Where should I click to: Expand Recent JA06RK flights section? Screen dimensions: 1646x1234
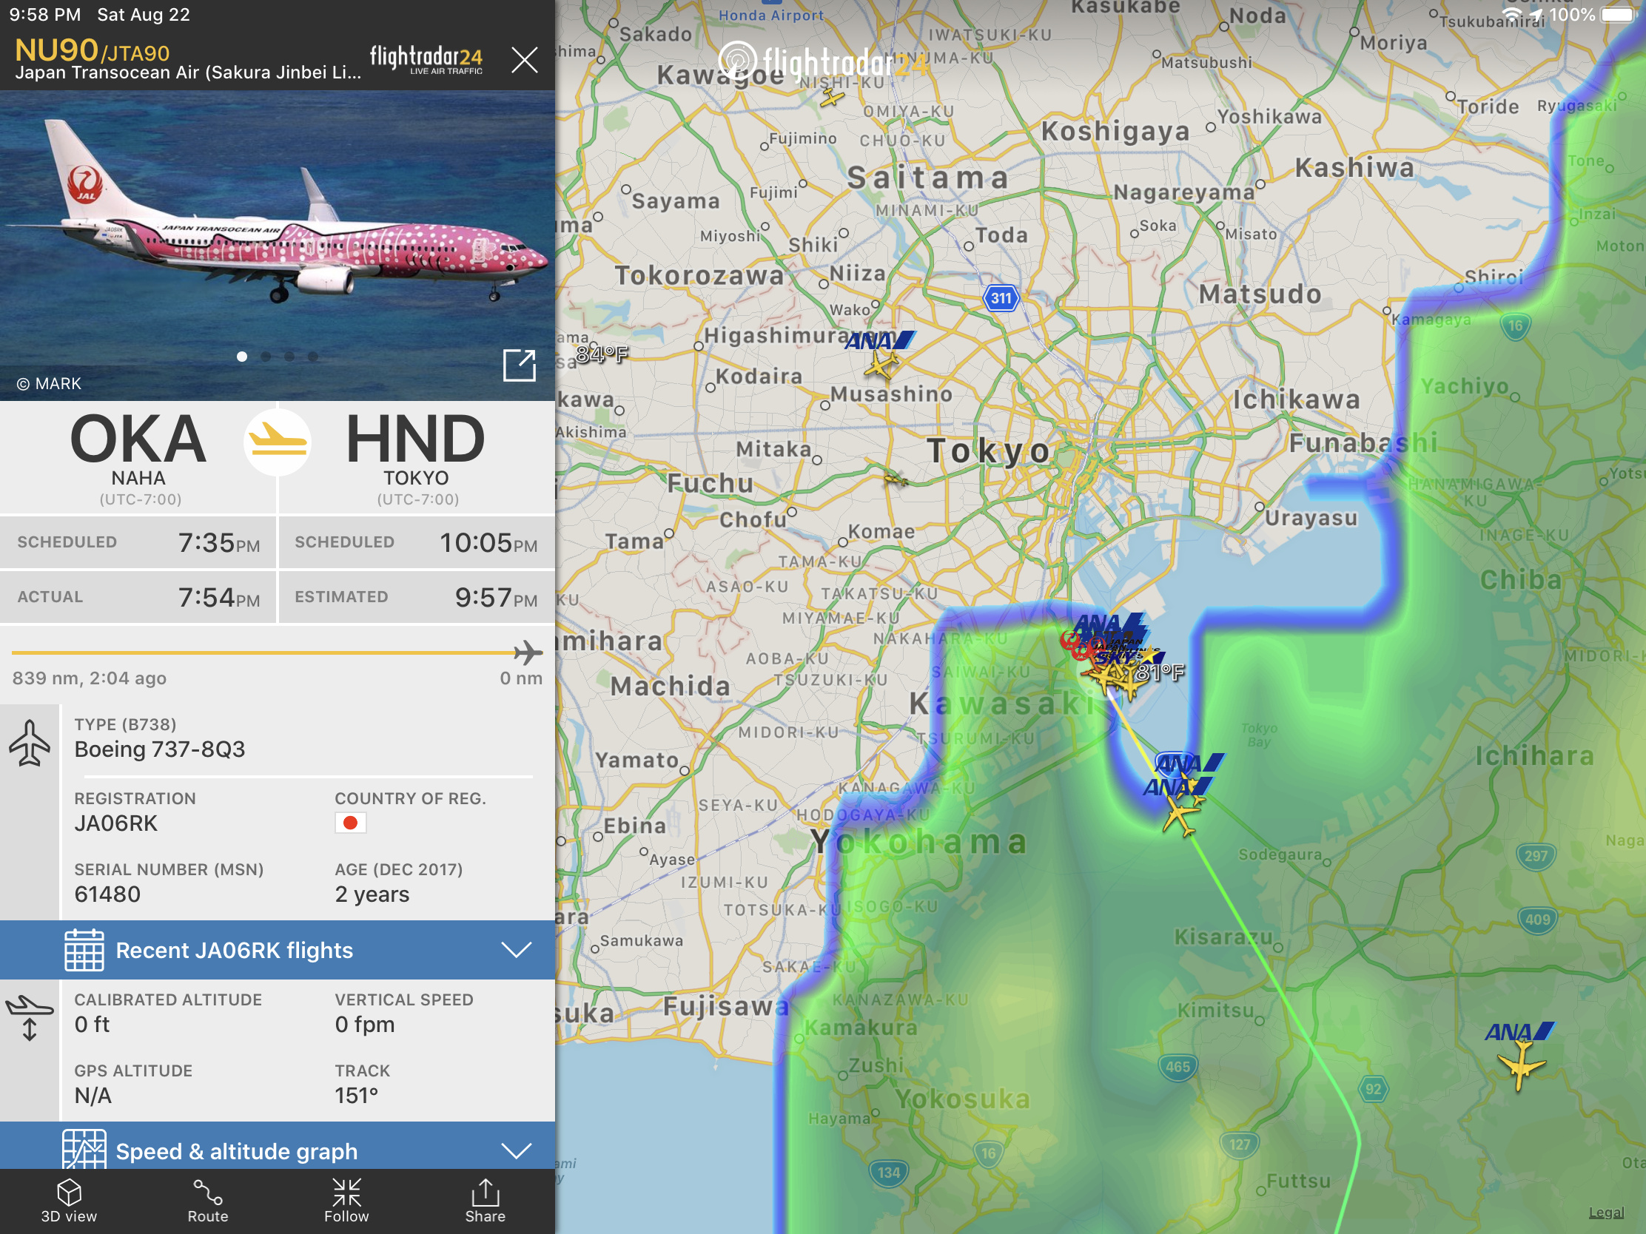(x=278, y=950)
